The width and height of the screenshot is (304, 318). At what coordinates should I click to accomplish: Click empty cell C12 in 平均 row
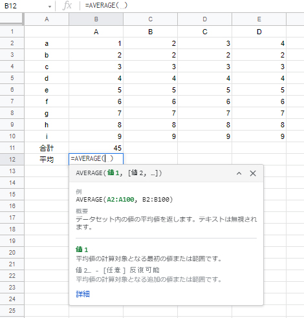coord(151,160)
